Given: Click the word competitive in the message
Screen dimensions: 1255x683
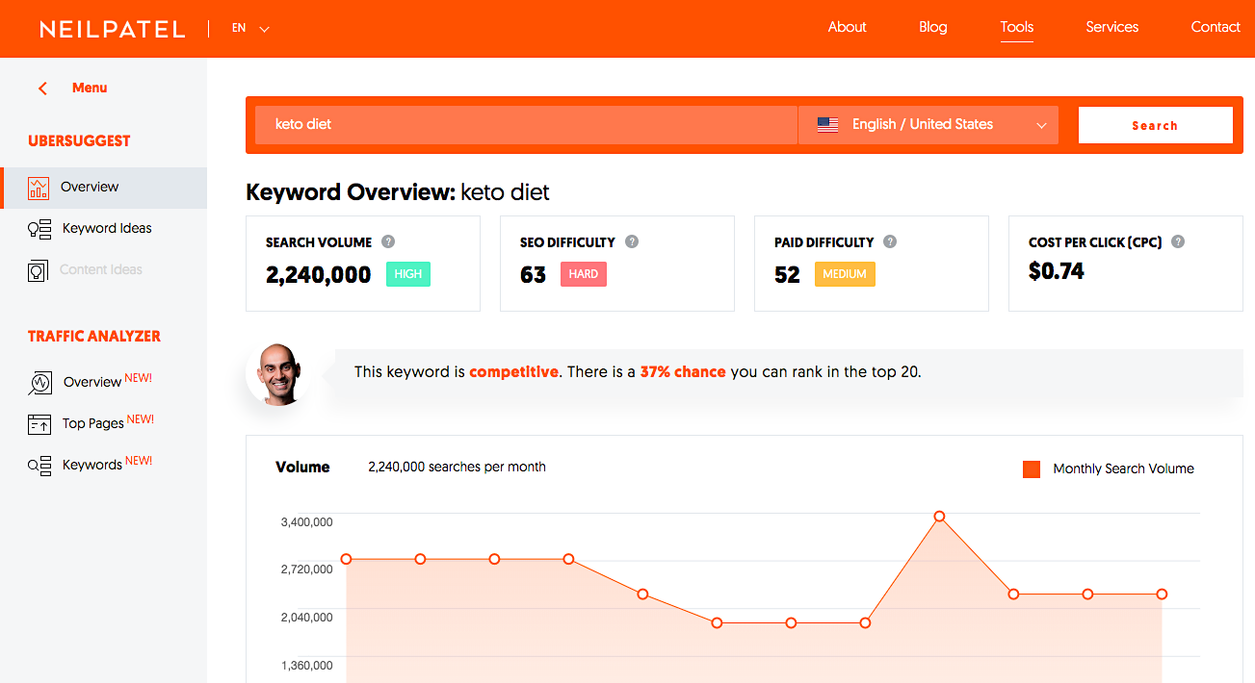Looking at the screenshot, I should coord(513,371).
